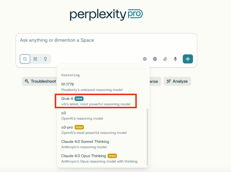Choose Grok 4 from the model list
Screen dimensions: 231x172
click(96, 101)
